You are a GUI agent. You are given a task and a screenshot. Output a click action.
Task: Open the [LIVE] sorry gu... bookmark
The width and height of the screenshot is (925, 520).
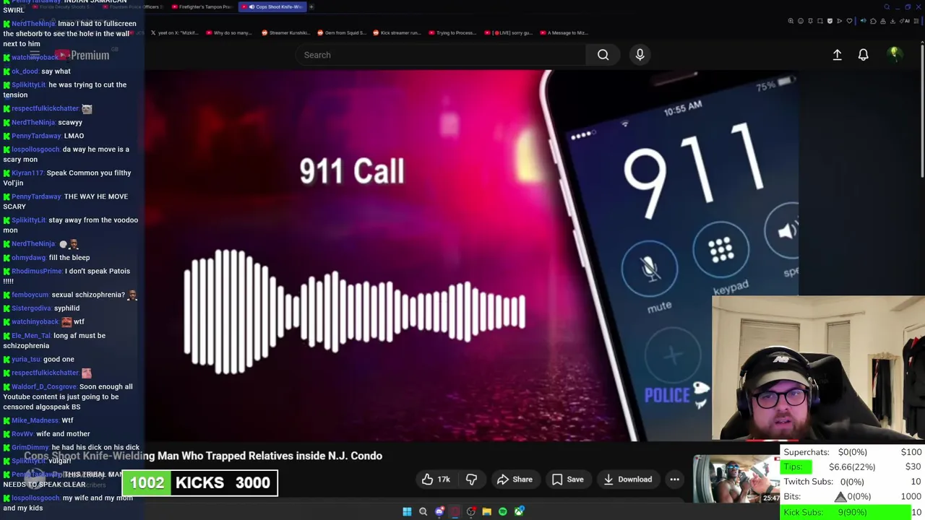coord(508,32)
